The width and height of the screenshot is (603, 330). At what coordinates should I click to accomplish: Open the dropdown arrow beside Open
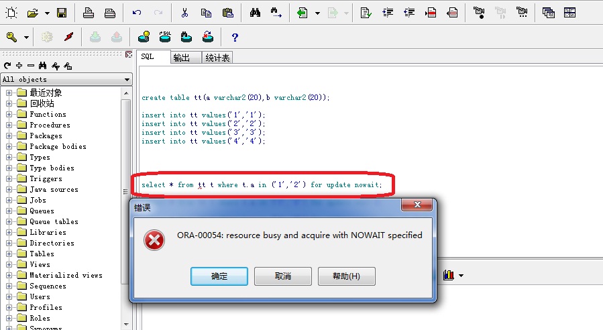pyautogui.click(x=47, y=13)
